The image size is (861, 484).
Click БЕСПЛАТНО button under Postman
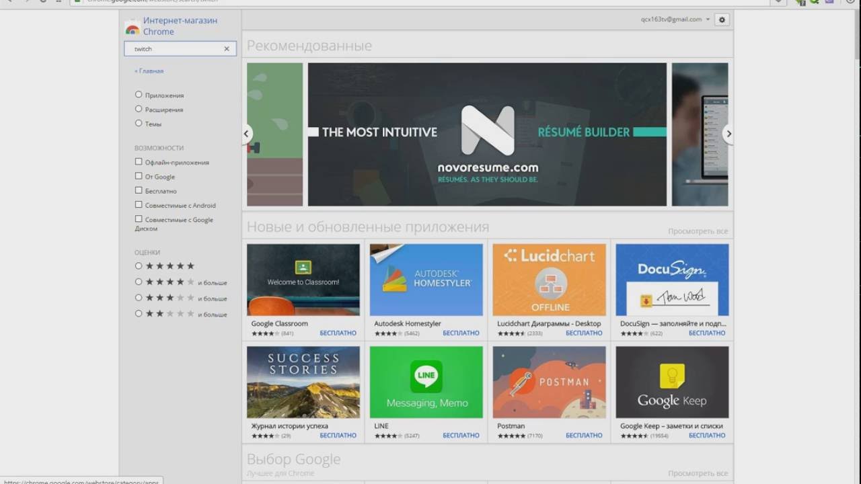[584, 436]
